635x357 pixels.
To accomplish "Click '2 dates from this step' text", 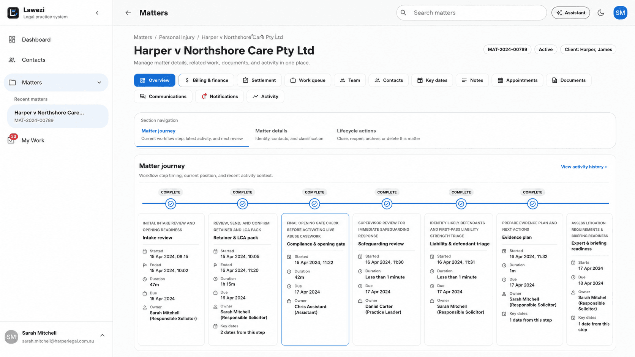I will pyautogui.click(x=243, y=332).
